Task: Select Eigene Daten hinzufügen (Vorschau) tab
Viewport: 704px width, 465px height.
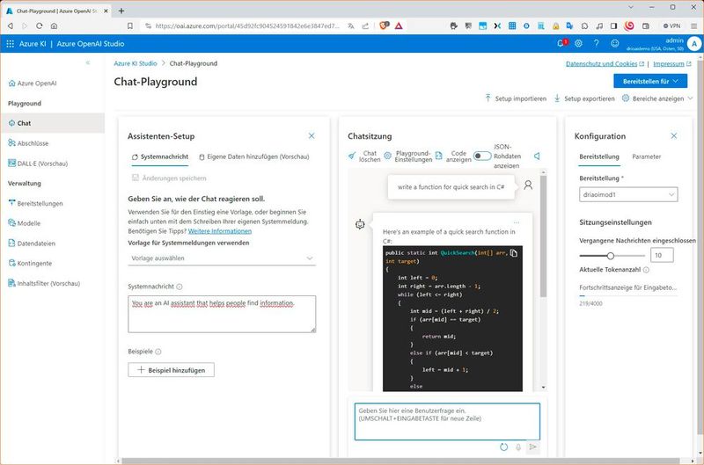Action: [253, 156]
